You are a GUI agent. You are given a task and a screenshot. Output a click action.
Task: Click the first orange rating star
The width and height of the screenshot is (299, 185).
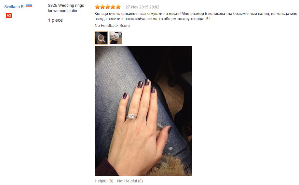click(97, 7)
